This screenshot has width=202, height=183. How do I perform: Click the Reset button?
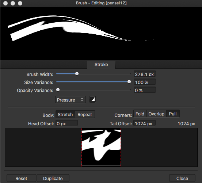(21, 178)
